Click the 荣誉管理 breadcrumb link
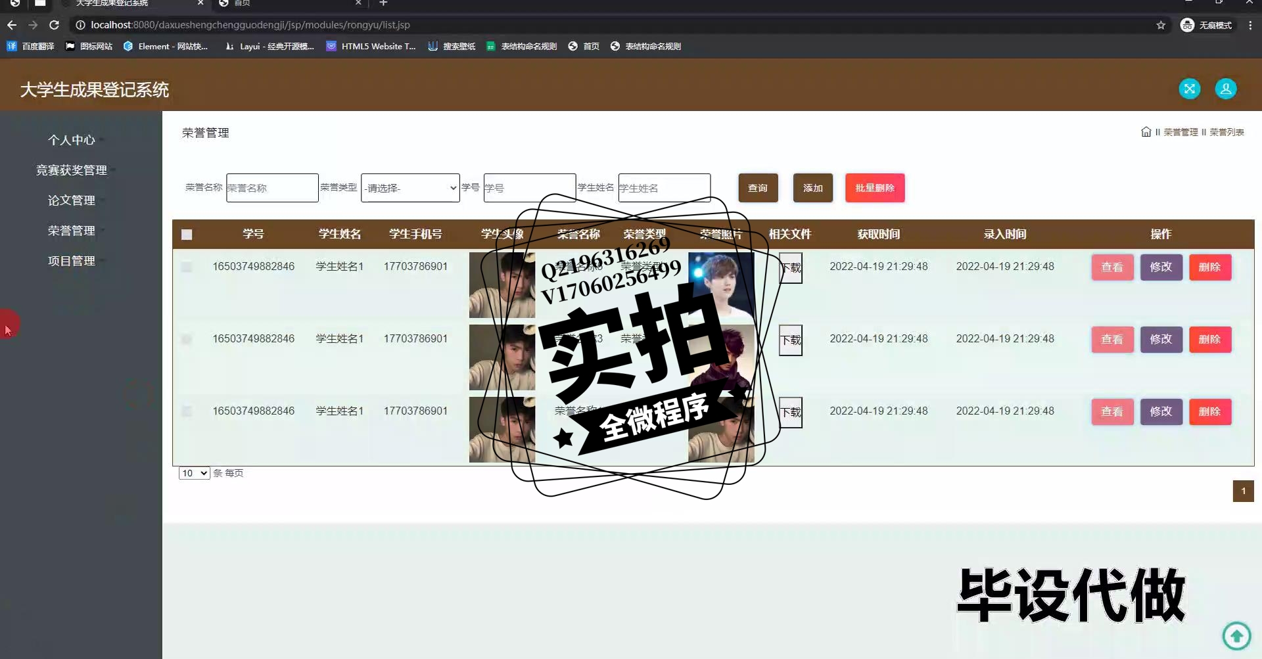1262x659 pixels. pyautogui.click(x=1180, y=132)
